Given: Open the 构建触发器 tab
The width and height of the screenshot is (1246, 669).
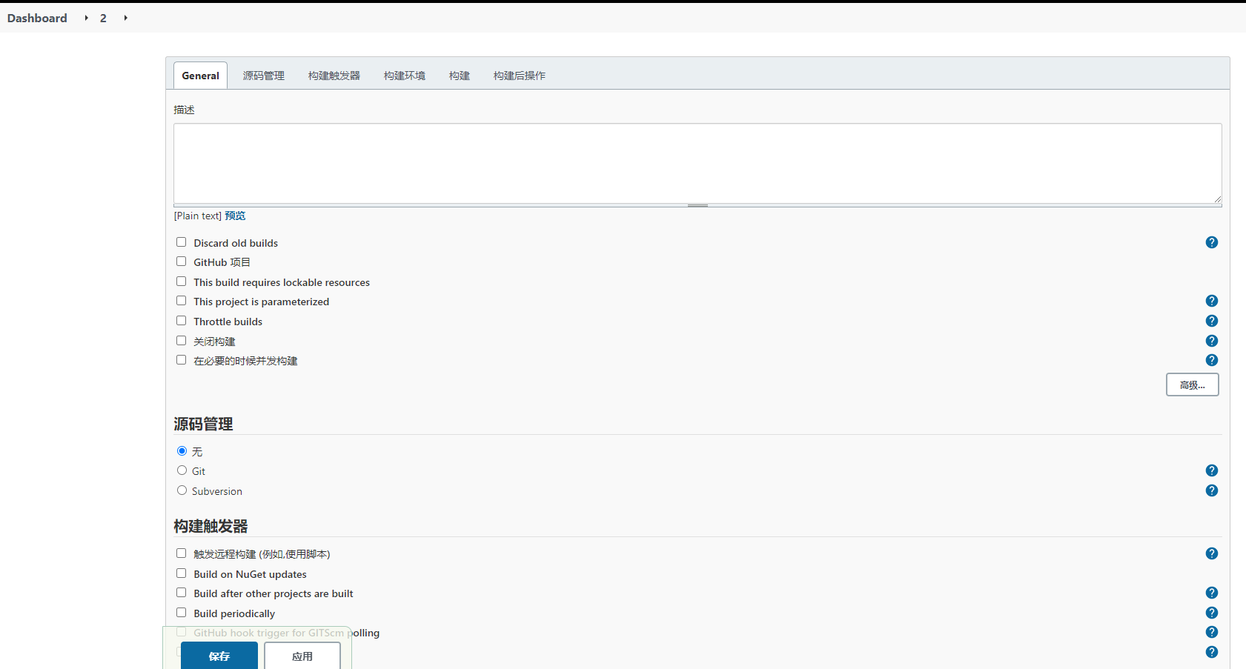Looking at the screenshot, I should click(334, 76).
